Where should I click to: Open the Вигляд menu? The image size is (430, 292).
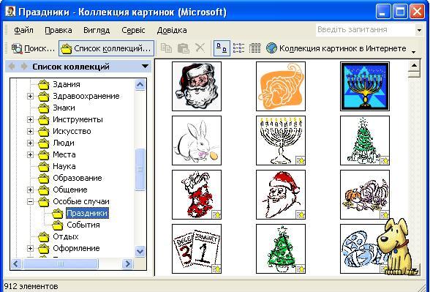[x=97, y=30]
